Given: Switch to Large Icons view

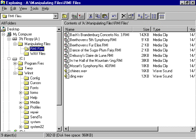Looking at the screenshot, I should 140,16.
